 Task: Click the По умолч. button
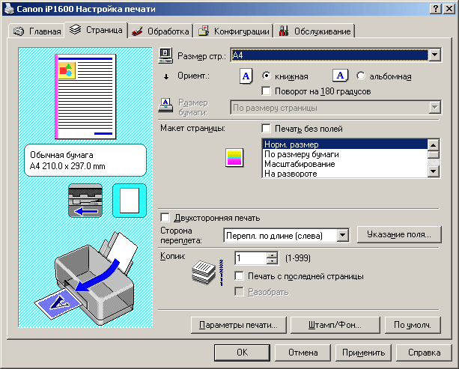point(413,325)
